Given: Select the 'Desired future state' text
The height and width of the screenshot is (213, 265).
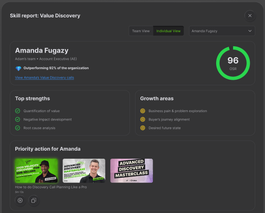Looking at the screenshot, I should pos(164,128).
